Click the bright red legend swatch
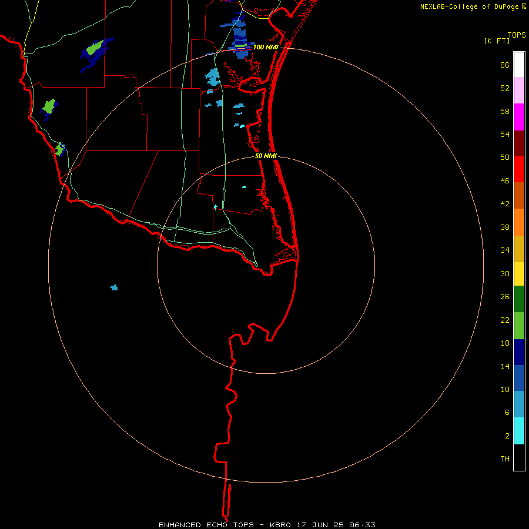529x529 pixels. [519, 169]
